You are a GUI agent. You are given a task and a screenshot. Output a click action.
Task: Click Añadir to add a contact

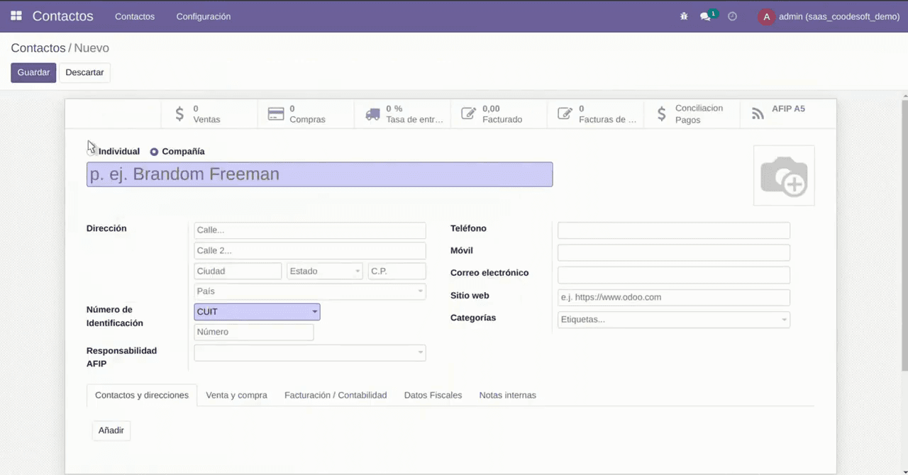point(111,430)
